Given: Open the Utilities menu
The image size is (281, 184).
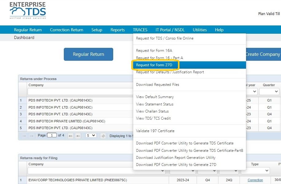Looking at the screenshot, I should tap(200, 30).
